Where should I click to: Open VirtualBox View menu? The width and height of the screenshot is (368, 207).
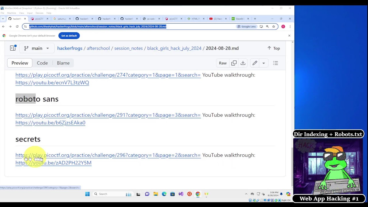tap(22, 13)
